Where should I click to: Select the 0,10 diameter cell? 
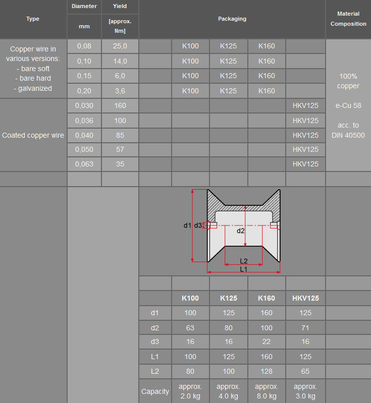click(x=84, y=61)
